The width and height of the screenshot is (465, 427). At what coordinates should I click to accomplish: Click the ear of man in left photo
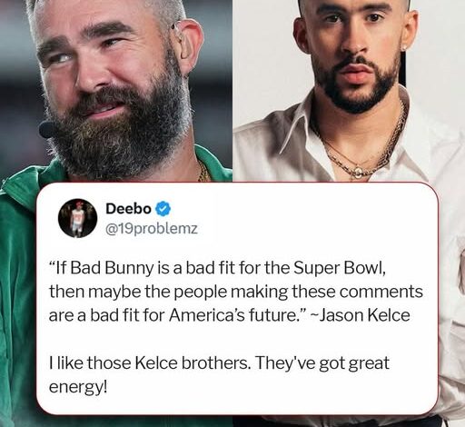point(188,45)
